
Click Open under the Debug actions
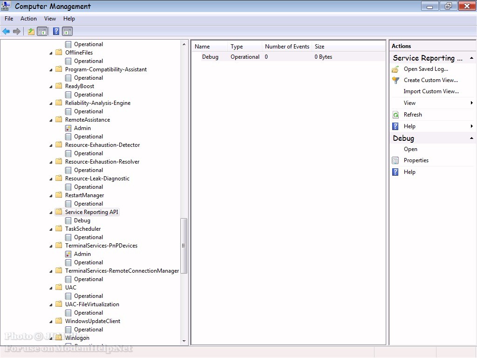[x=410, y=149]
